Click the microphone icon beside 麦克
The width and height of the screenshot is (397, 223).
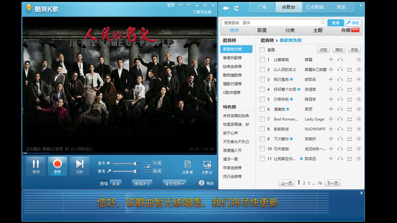coord(109,171)
